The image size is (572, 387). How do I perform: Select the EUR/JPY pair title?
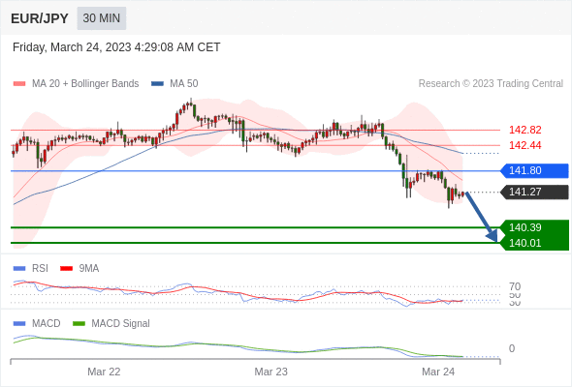click(40, 18)
